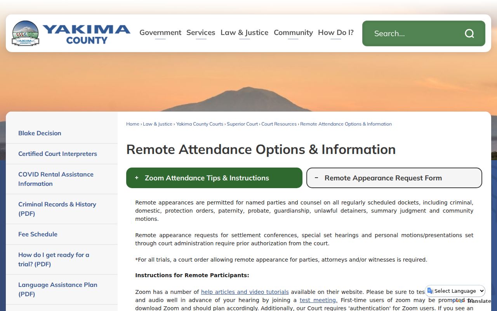This screenshot has width=497, height=311.
Task: Open the How Do I? menu
Action: tap(336, 33)
